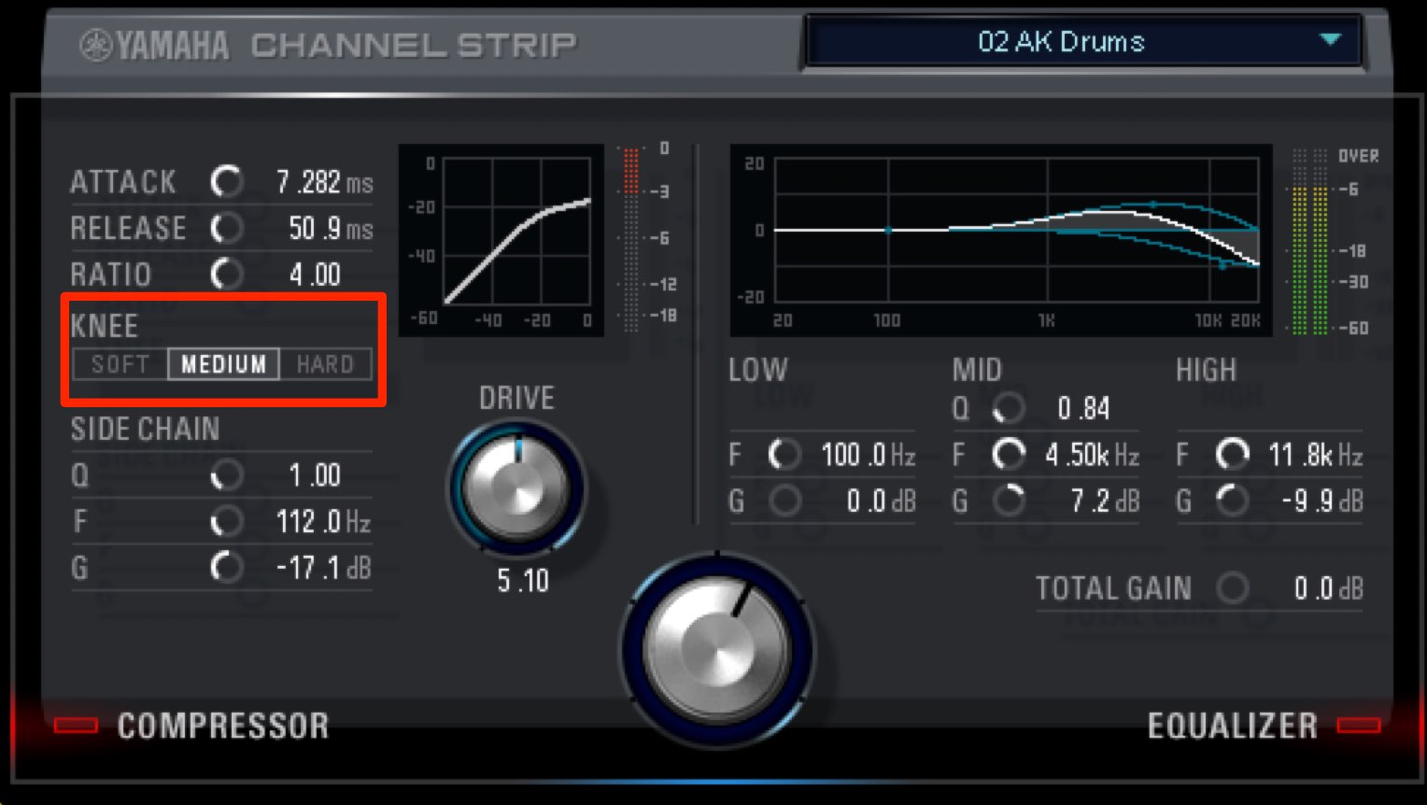Viewport: 1427px width, 805px height.
Task: Click LOW gain value 0.0 dB
Action: coord(881,501)
